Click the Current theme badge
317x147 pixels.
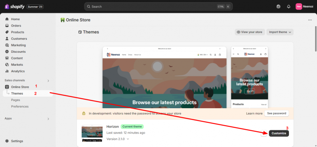click(132, 126)
